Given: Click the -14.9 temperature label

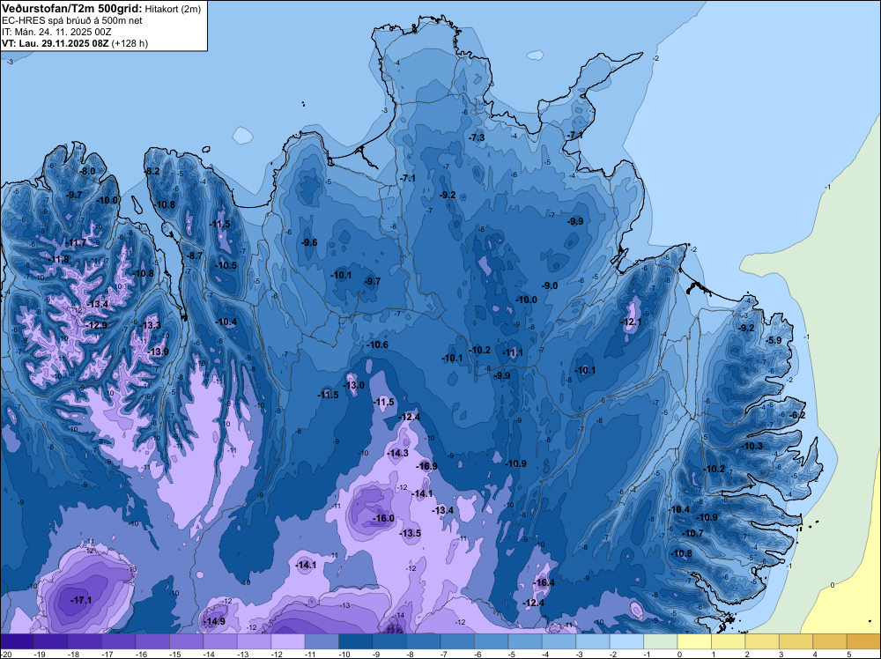Looking at the screenshot, I should (x=215, y=621).
